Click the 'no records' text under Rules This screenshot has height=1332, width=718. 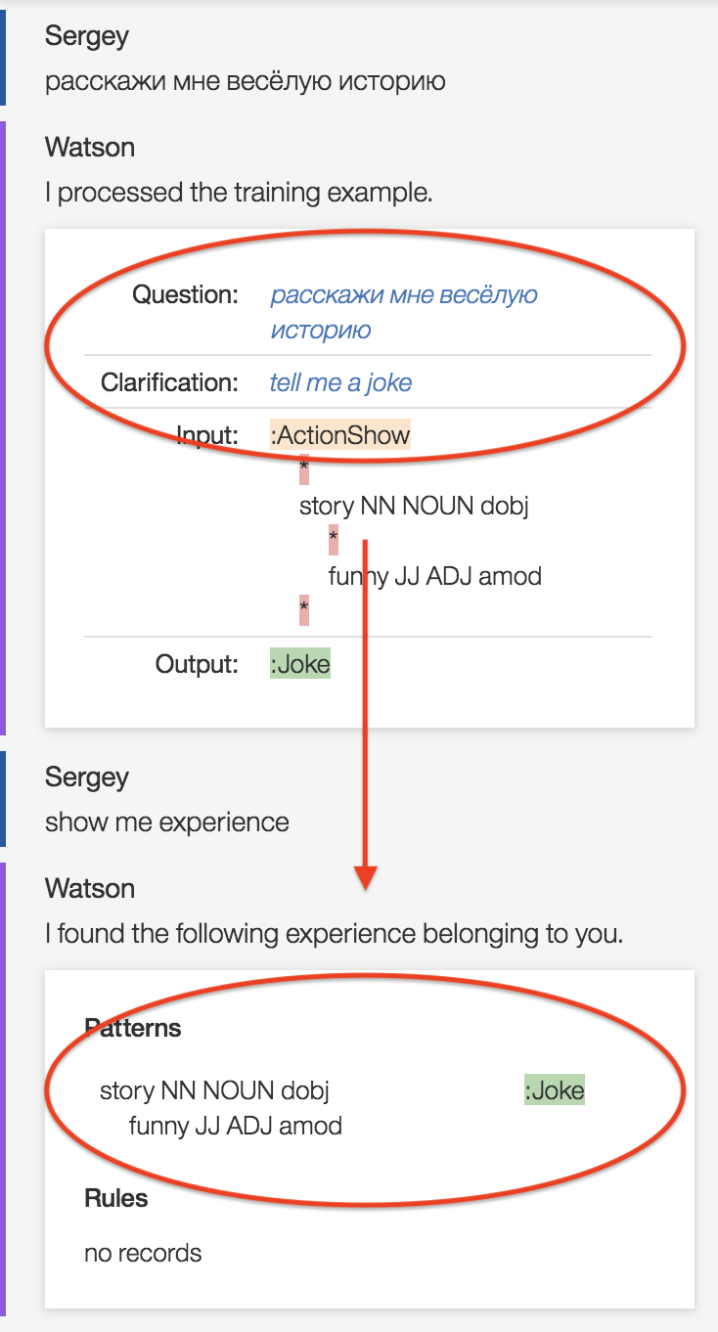[143, 1253]
